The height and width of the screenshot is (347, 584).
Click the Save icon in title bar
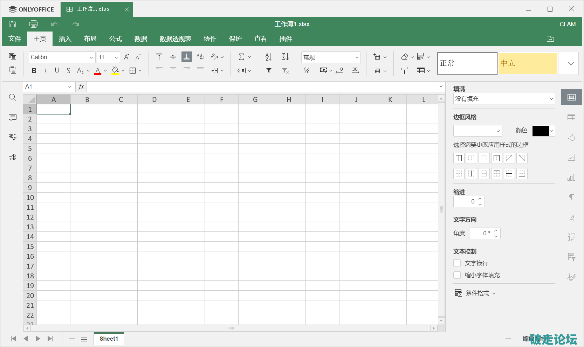(x=13, y=24)
